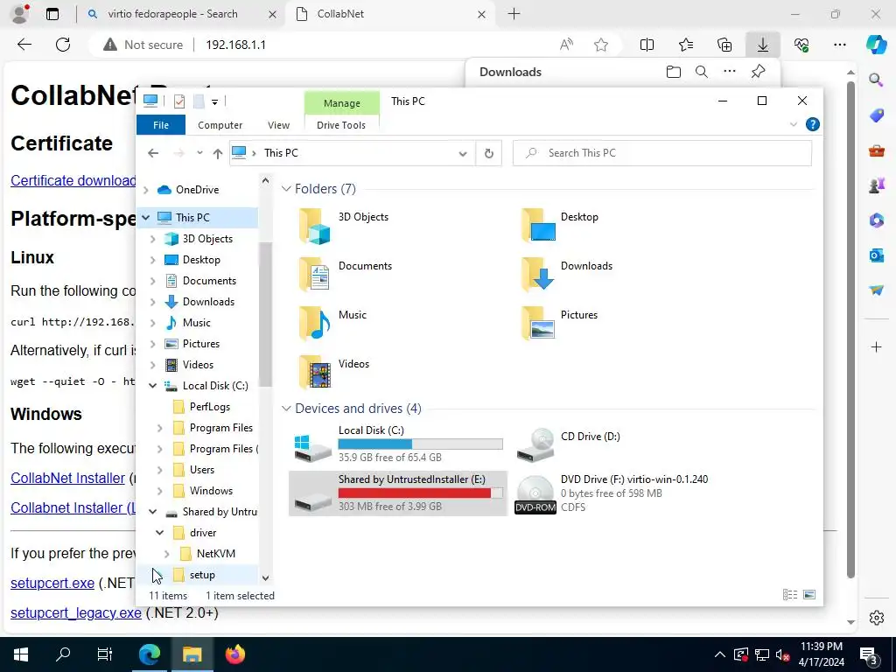Open the Desktop folder icon
This screenshot has height=672, width=896.
click(x=538, y=225)
